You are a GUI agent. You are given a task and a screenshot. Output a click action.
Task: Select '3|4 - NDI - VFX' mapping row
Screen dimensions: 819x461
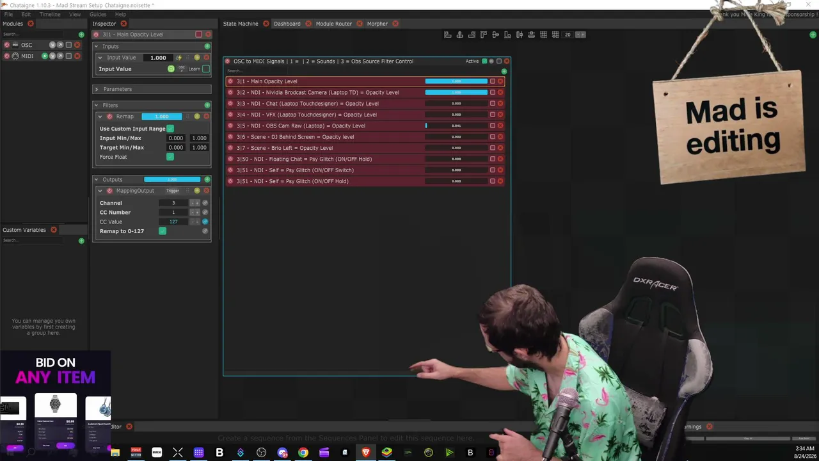(x=365, y=115)
